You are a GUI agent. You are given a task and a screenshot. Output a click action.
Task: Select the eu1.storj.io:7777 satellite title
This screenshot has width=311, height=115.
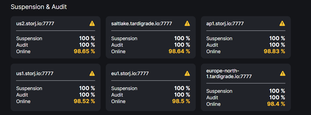pyautogui.click(x=130, y=73)
